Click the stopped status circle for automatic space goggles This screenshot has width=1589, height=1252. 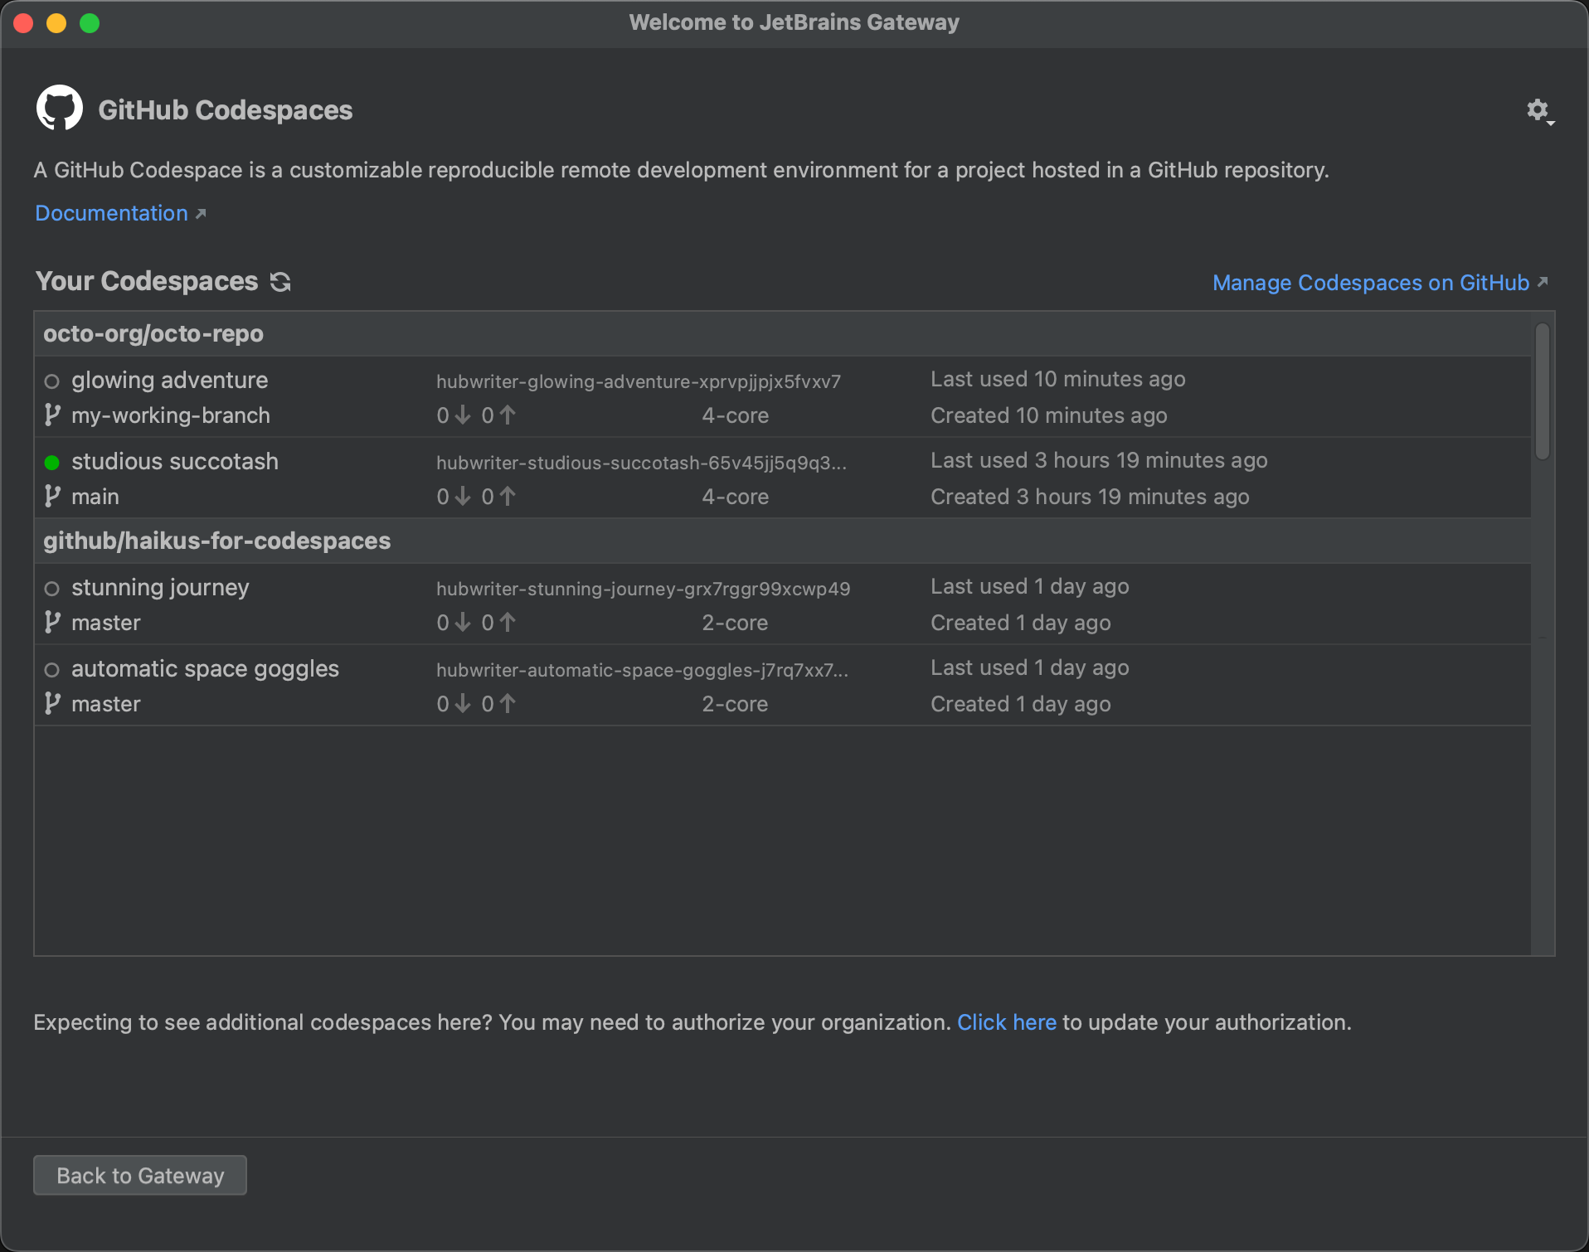click(51, 670)
